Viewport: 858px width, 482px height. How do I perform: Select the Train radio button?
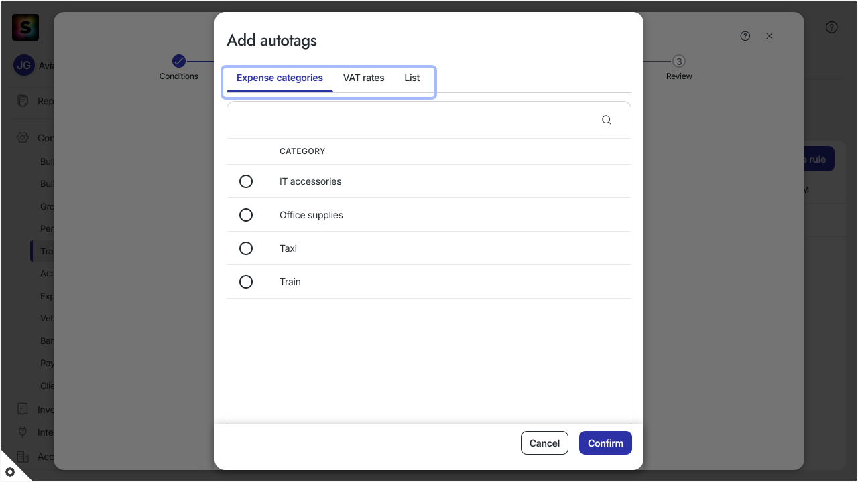[246, 282]
